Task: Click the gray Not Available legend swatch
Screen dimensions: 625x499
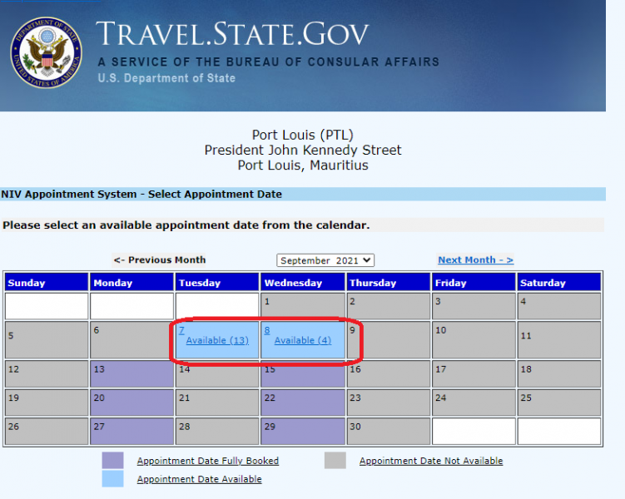Action: [x=335, y=461]
